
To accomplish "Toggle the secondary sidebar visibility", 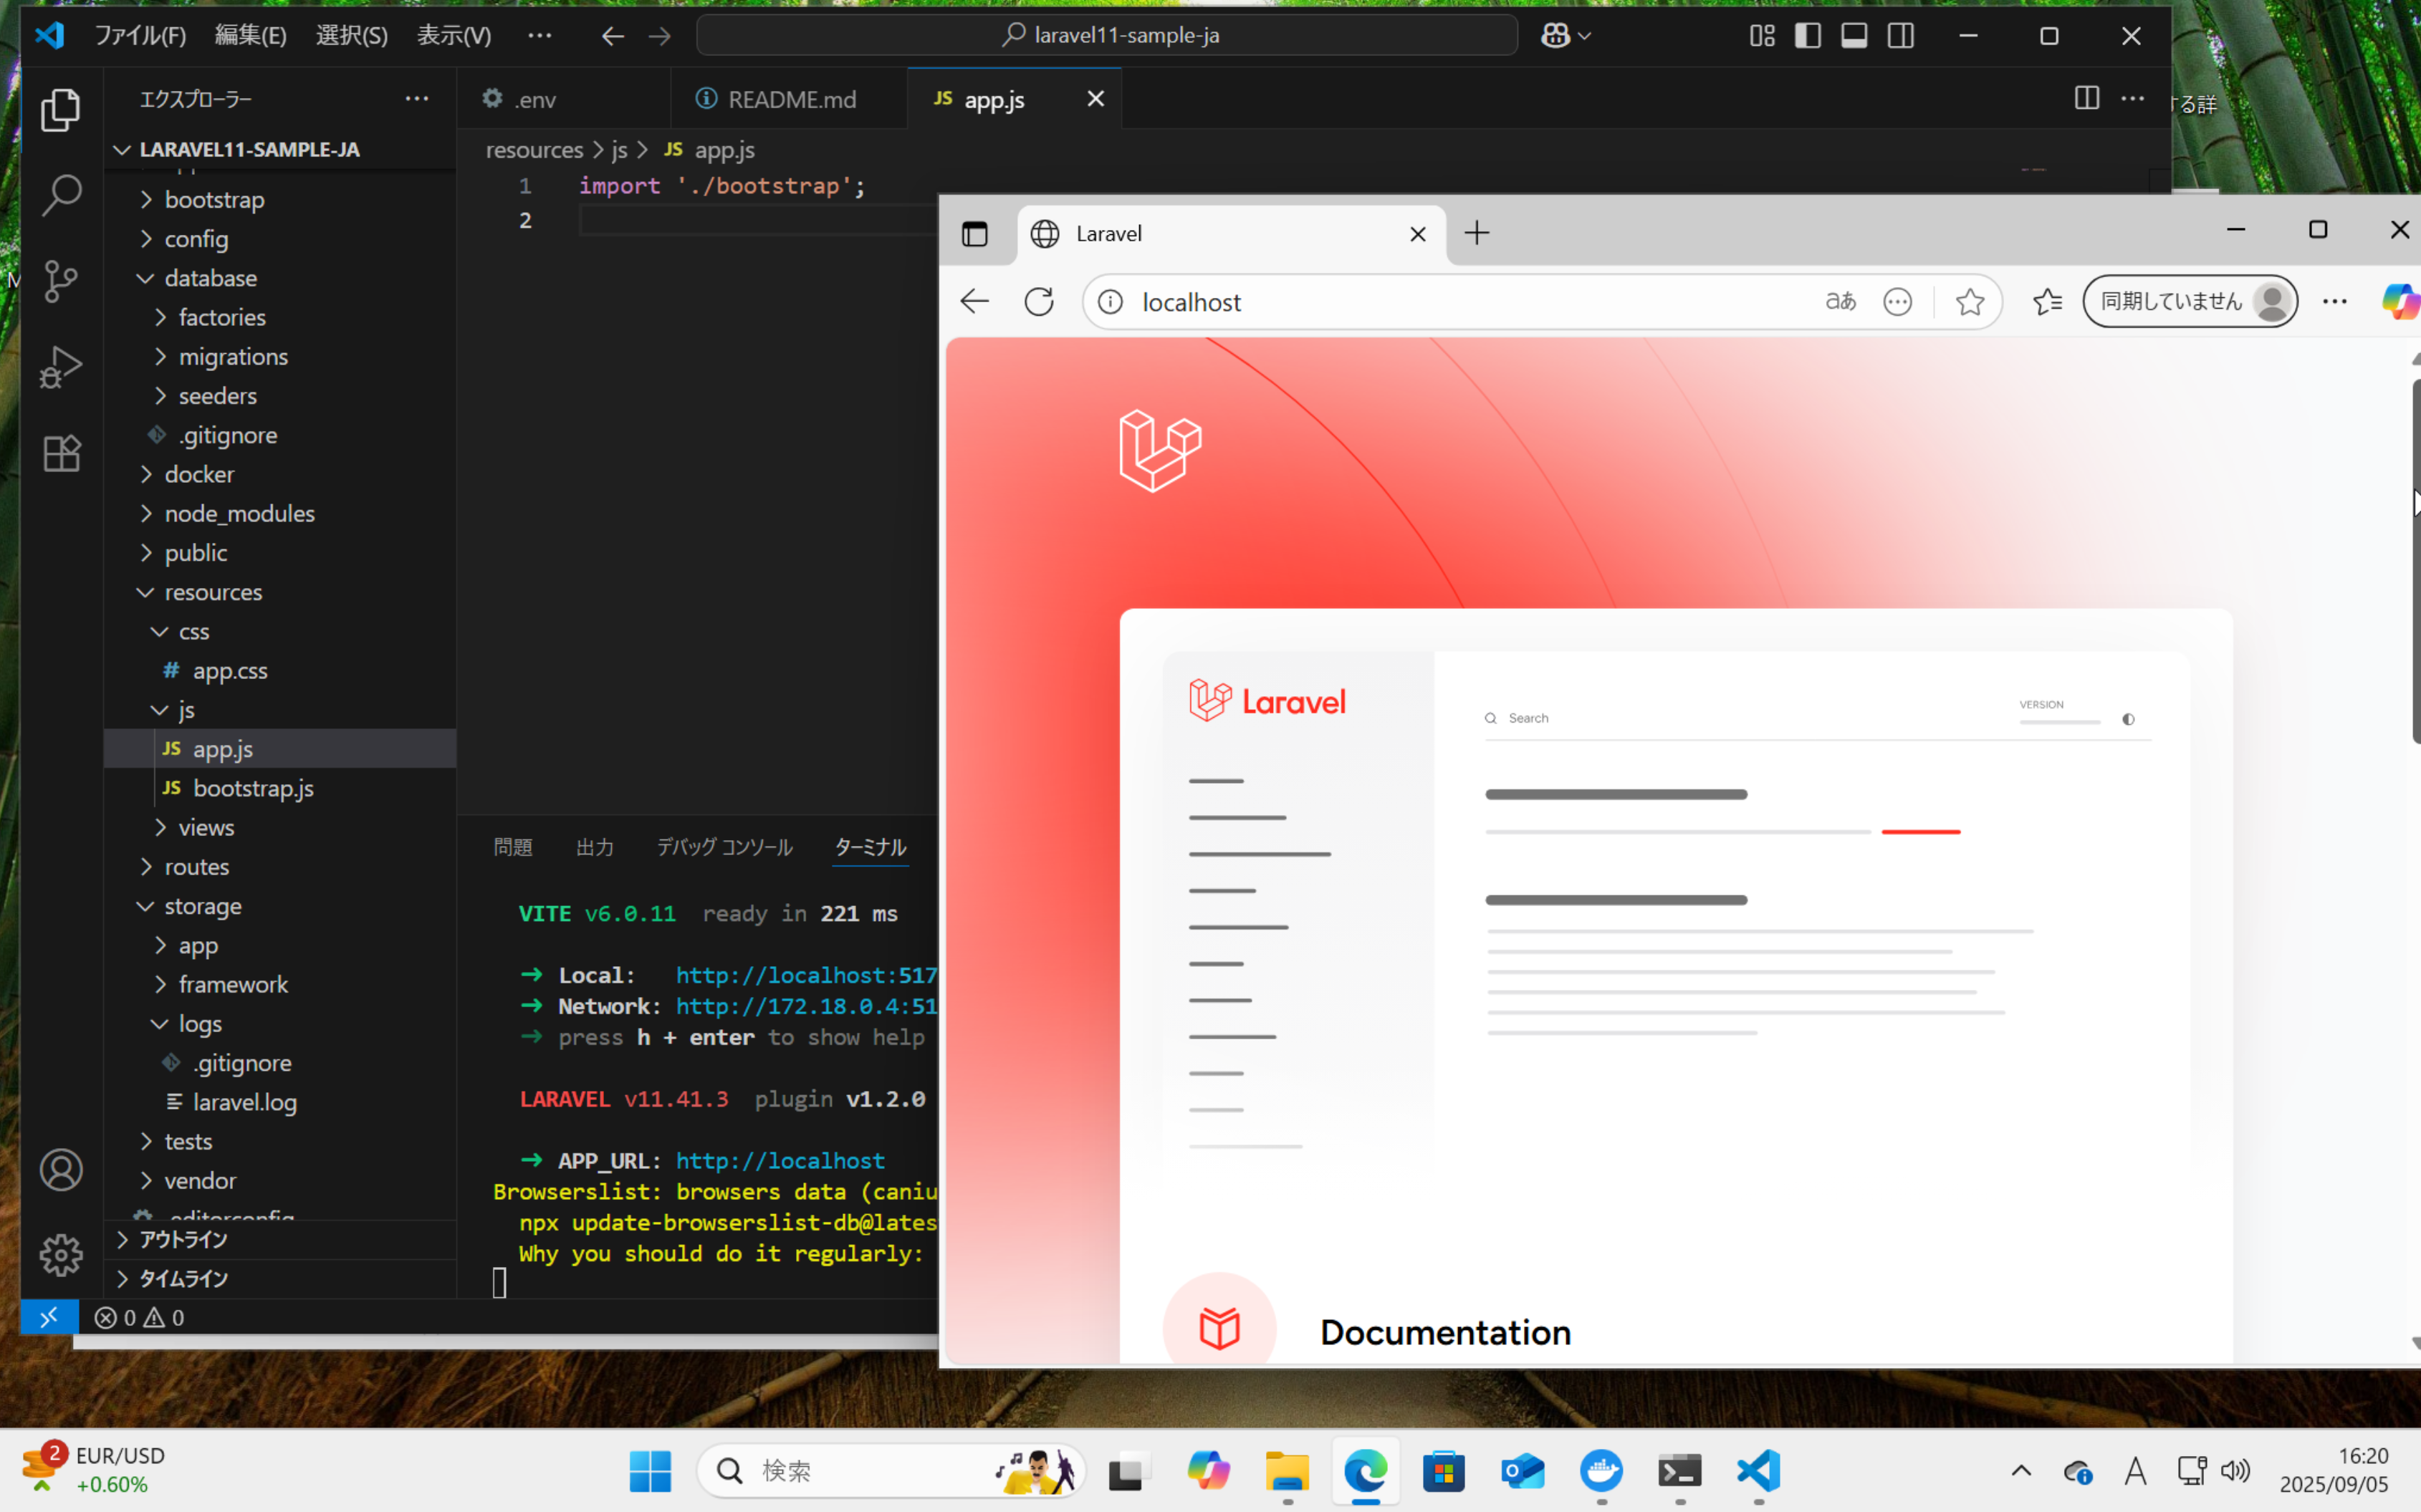I will click(1900, 36).
